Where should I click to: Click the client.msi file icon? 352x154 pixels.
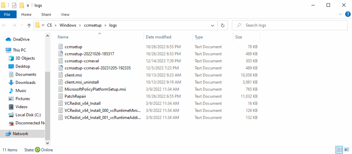(x=60, y=75)
